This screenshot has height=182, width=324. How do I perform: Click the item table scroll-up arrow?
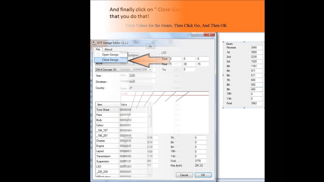[150, 104]
